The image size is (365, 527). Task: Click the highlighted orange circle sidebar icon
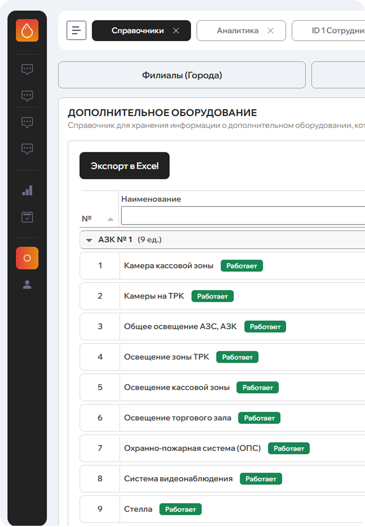[x=27, y=258]
